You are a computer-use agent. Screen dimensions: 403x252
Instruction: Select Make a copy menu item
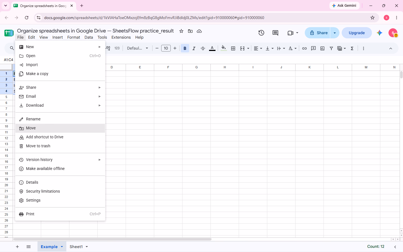pos(60,74)
